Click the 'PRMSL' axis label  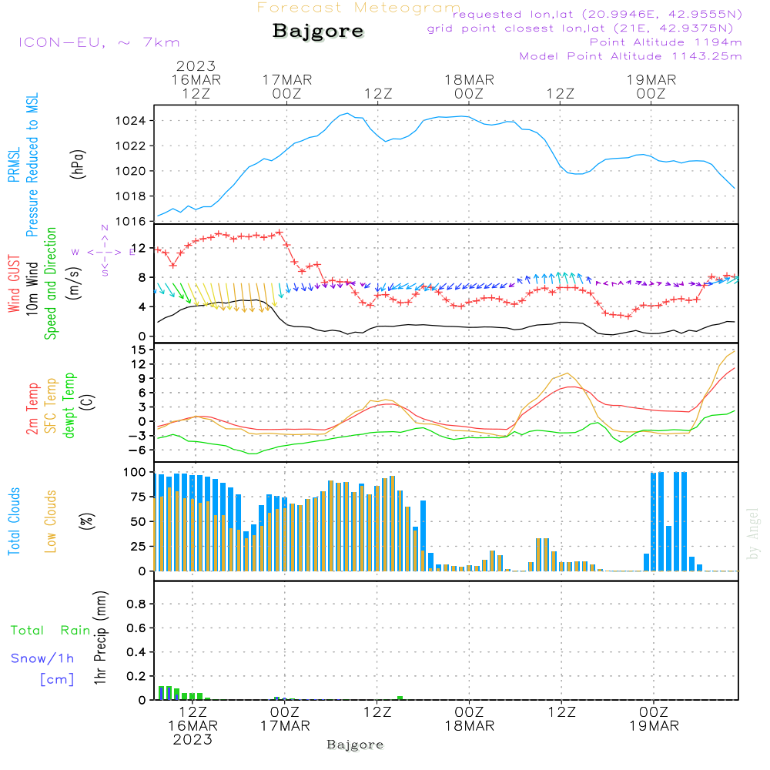(x=14, y=165)
